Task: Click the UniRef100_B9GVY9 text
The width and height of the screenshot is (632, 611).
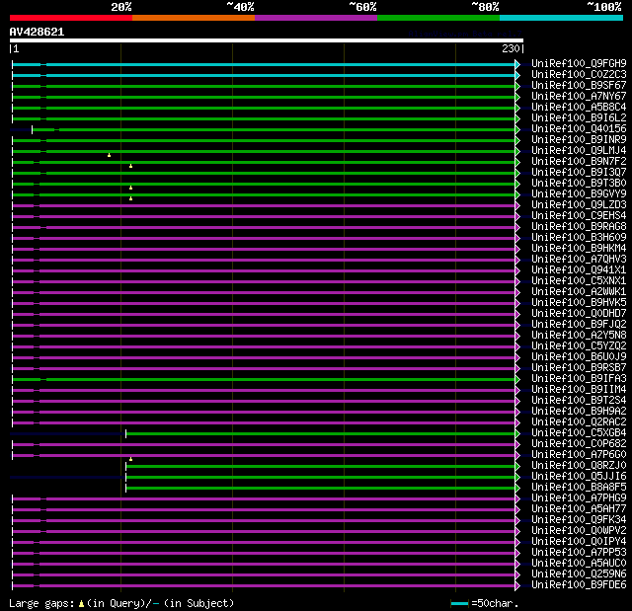Action: click(579, 194)
